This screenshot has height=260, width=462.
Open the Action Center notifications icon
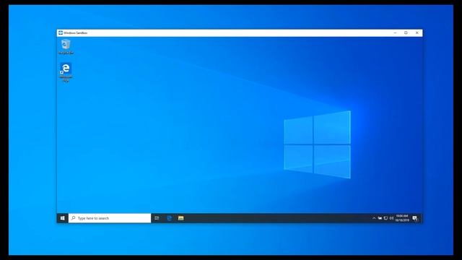coord(415,218)
